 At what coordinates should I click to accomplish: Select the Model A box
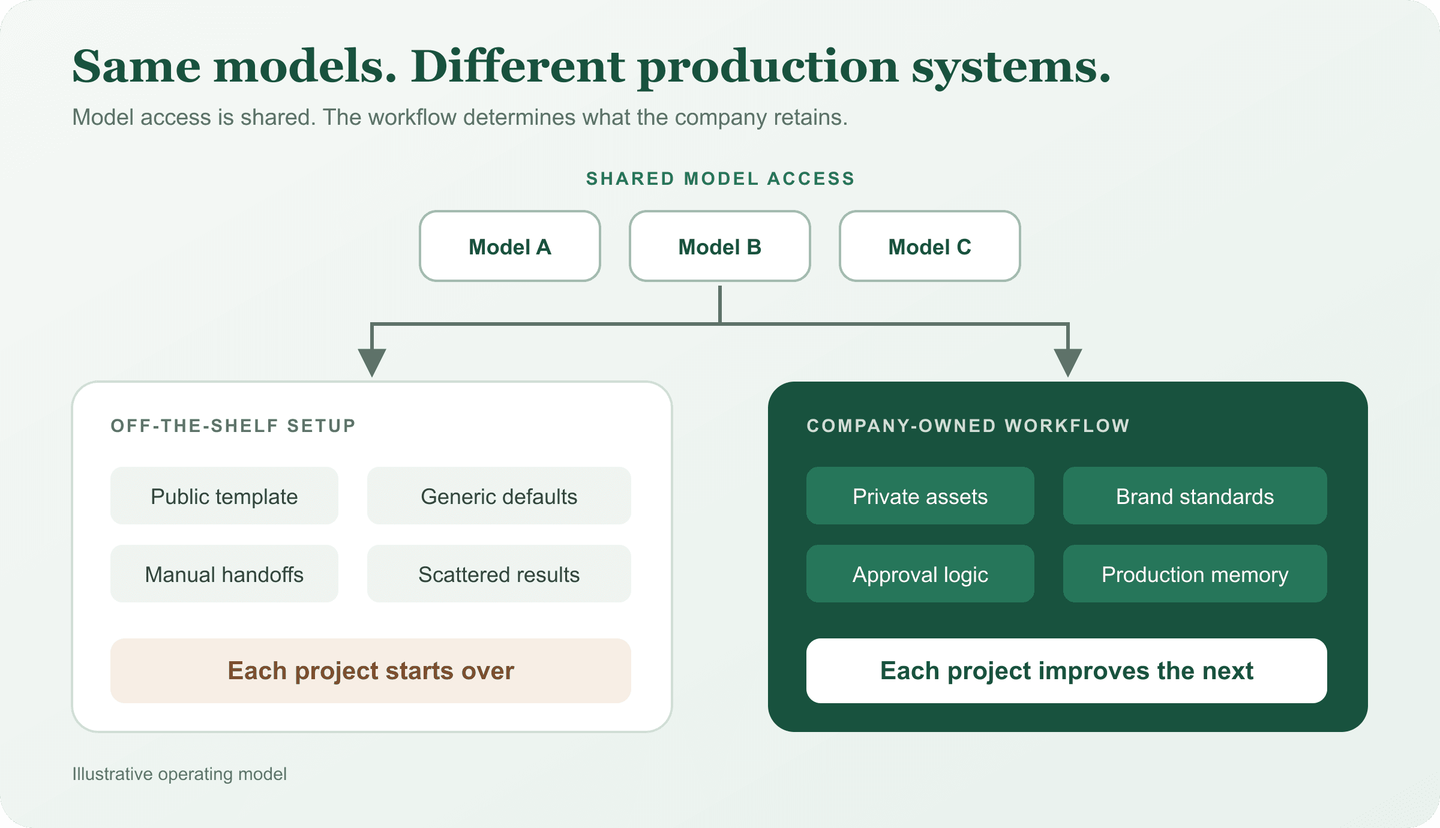510,246
